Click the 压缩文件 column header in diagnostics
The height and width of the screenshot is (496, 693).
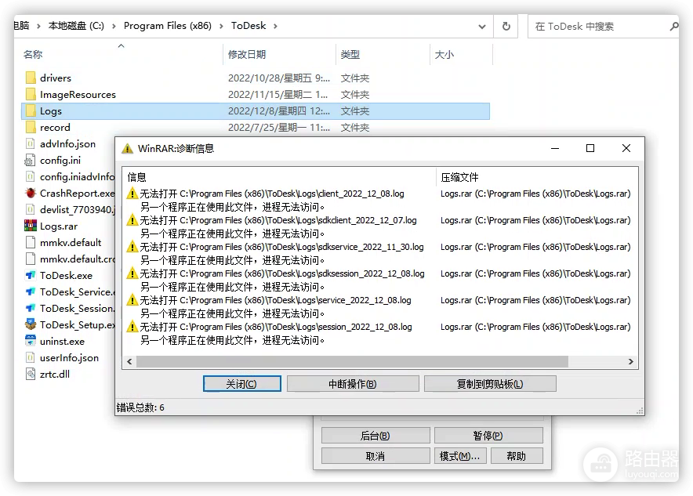click(537, 177)
